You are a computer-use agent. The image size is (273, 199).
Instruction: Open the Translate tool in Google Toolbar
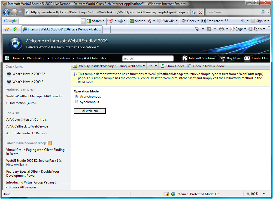(213, 21)
